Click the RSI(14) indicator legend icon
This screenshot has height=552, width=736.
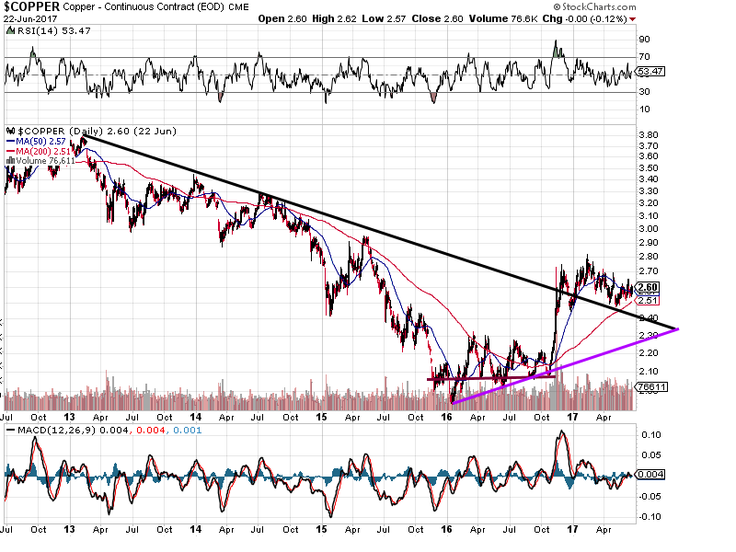coord(9,31)
